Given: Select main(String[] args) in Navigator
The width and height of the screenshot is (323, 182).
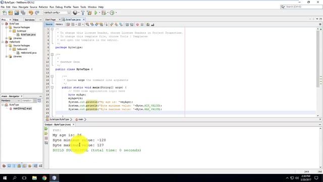Looking at the screenshot, I should click(22, 109).
